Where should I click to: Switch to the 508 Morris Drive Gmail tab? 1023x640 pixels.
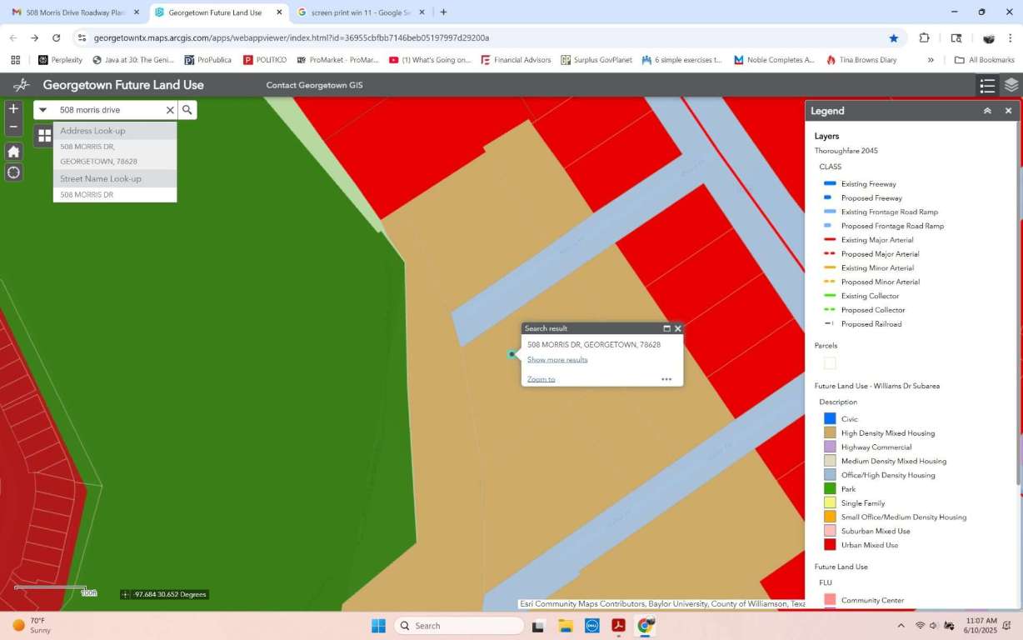coord(75,12)
